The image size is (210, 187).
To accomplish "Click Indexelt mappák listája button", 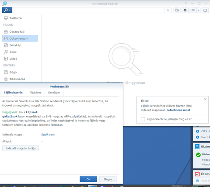I will 21,148.
